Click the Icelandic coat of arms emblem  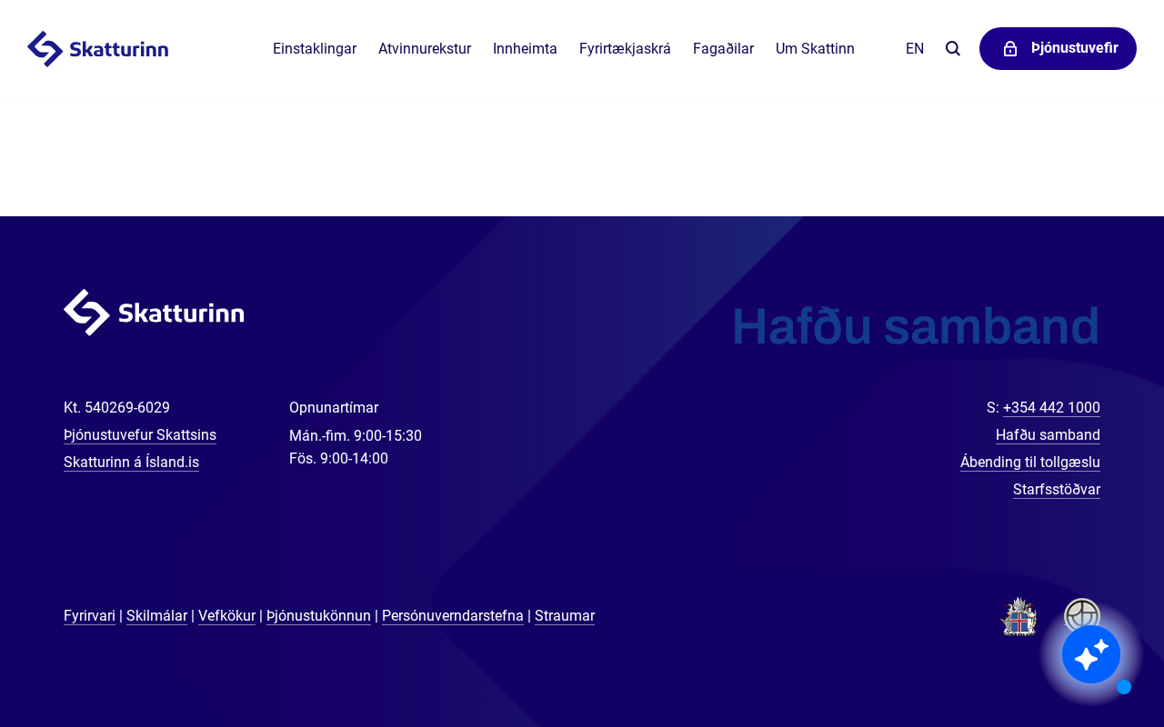point(1018,616)
